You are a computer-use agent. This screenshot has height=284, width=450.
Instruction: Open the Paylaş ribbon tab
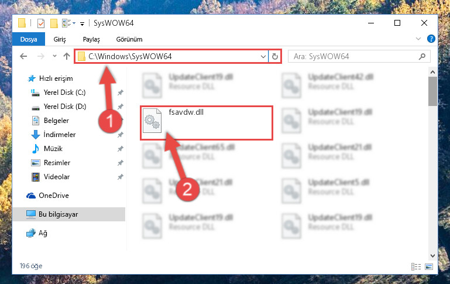coord(91,39)
